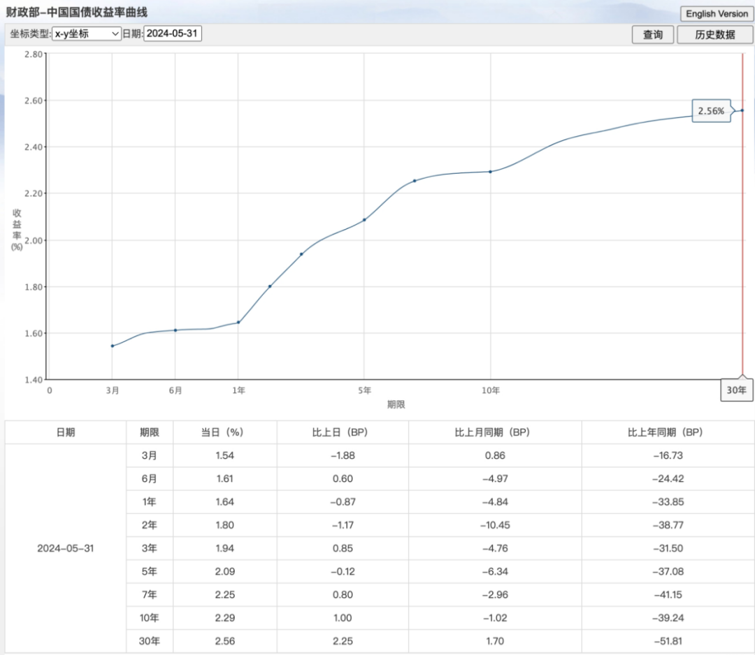
Task: Click the 30年 data point on the curve
Action: pyautogui.click(x=742, y=110)
